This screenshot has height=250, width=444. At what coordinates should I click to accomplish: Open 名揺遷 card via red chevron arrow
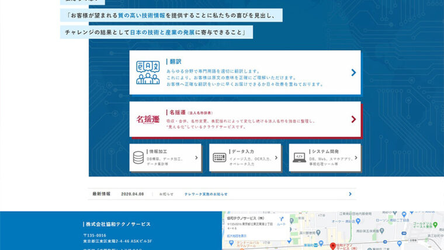pos(353,119)
